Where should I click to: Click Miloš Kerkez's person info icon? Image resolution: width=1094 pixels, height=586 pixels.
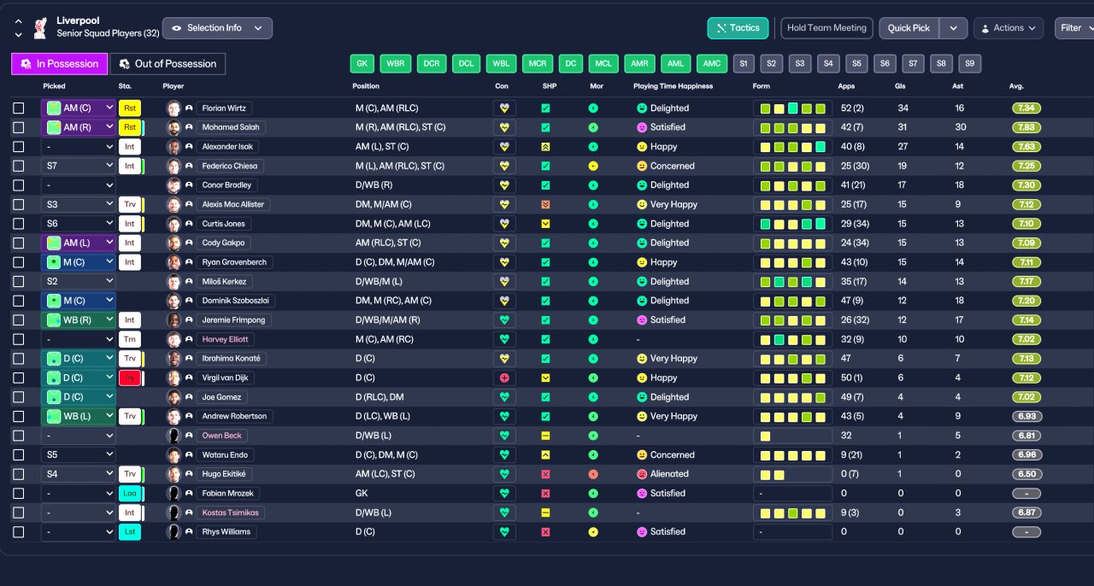tap(189, 281)
